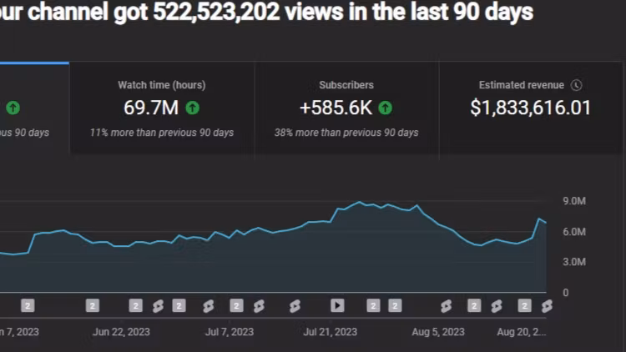Select the Shorts marker above Aug 5, 2023

(447, 306)
